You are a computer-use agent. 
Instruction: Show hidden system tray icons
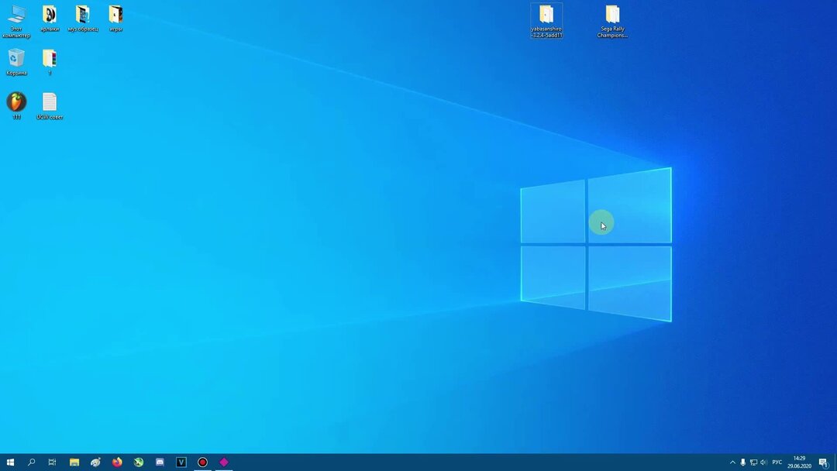(732, 462)
